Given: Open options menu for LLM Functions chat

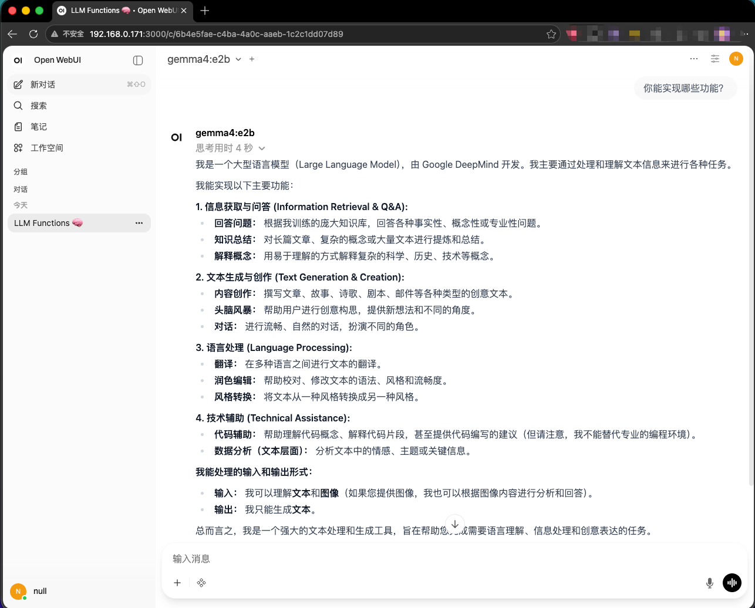Looking at the screenshot, I should (139, 223).
